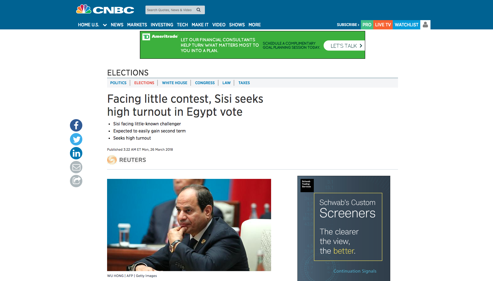
Task: Click the search magnifying glass icon
Action: pos(199,10)
